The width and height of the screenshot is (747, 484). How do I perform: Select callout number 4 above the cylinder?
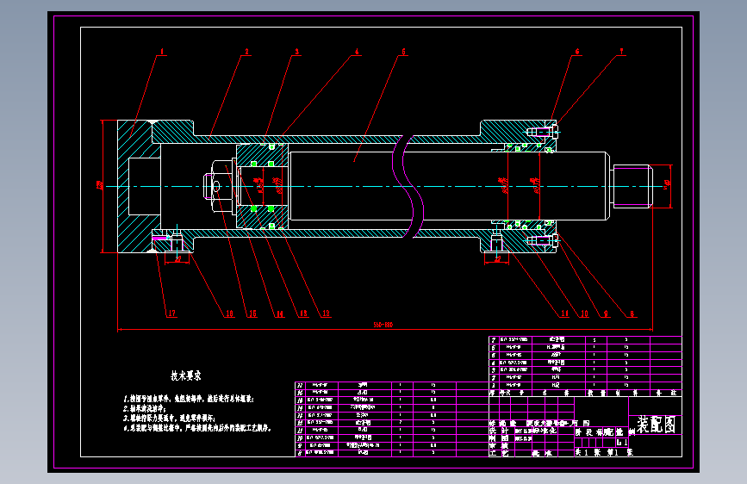[x=357, y=52]
